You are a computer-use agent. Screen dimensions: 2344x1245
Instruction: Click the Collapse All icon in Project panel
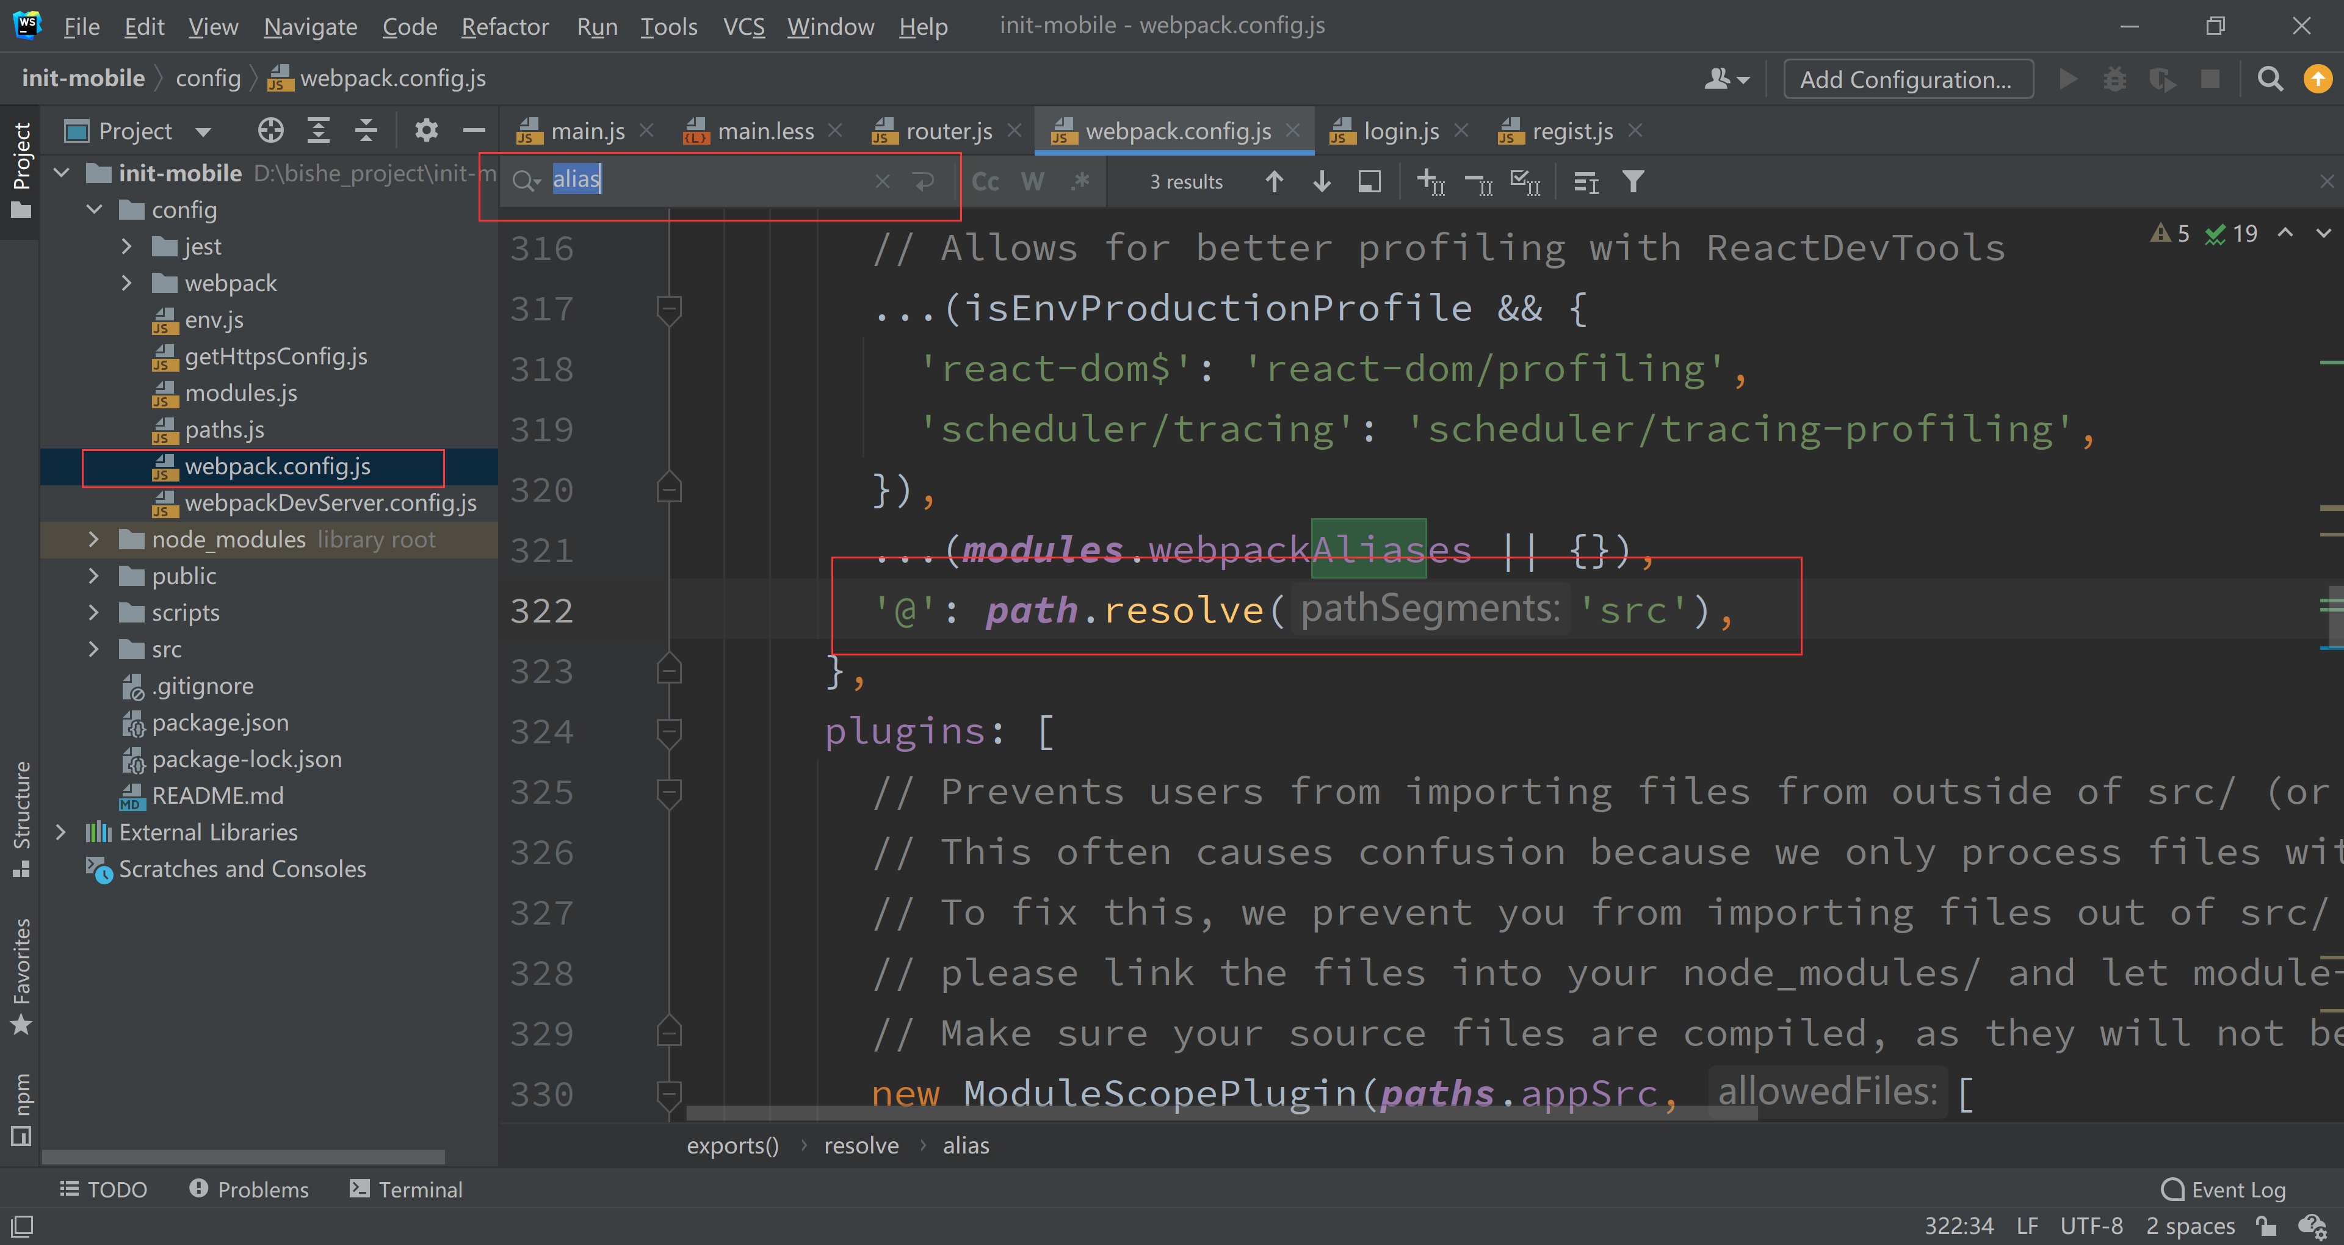click(x=366, y=131)
